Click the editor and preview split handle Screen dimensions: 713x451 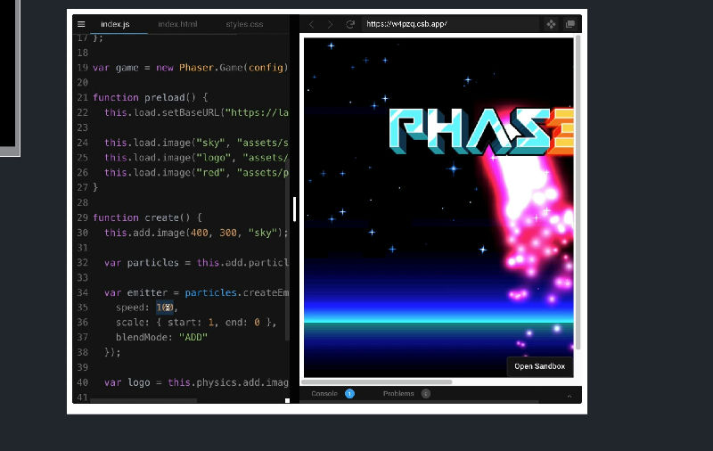[295, 209]
